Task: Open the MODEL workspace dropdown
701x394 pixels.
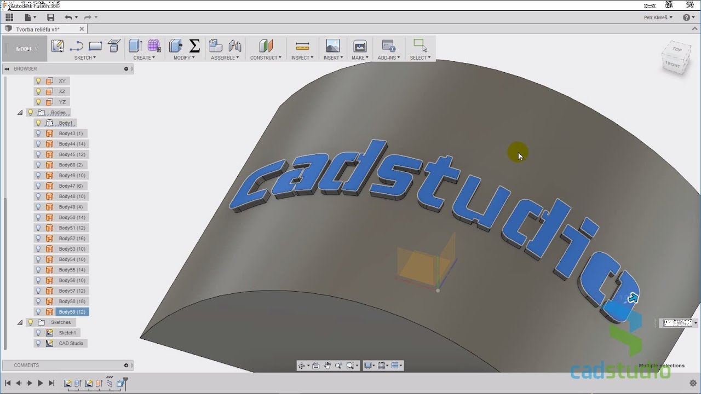Action: click(x=24, y=49)
